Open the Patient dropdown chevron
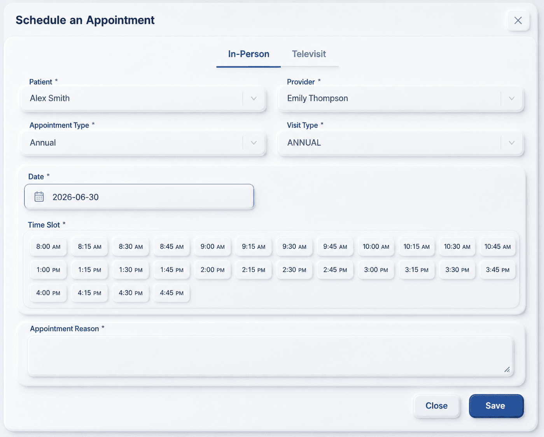The width and height of the screenshot is (544, 437). pos(254,98)
